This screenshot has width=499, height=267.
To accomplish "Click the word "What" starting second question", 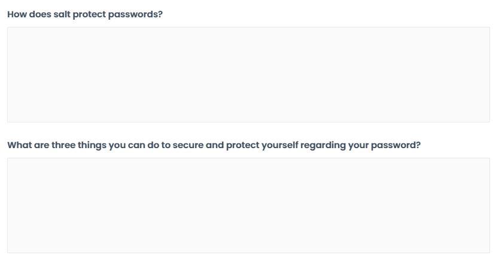I will pyautogui.click(x=19, y=145).
